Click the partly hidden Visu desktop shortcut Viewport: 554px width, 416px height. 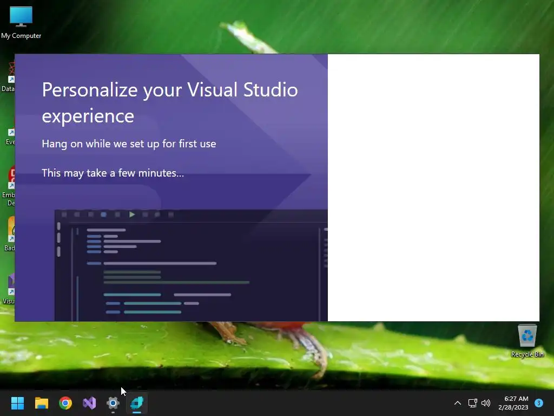click(9, 289)
